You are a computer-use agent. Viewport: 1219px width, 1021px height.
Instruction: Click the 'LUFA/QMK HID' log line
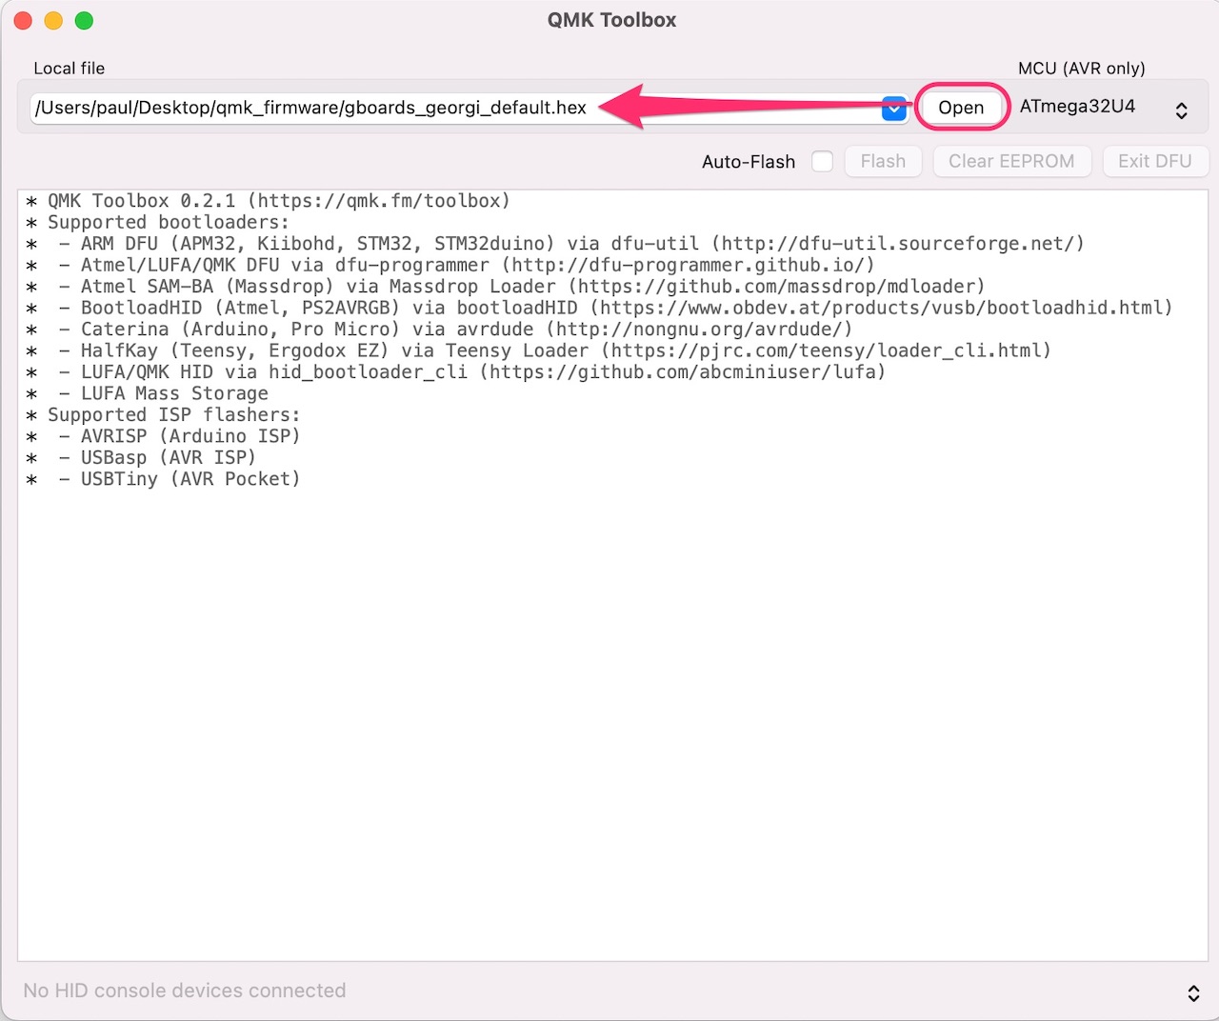[x=456, y=371]
